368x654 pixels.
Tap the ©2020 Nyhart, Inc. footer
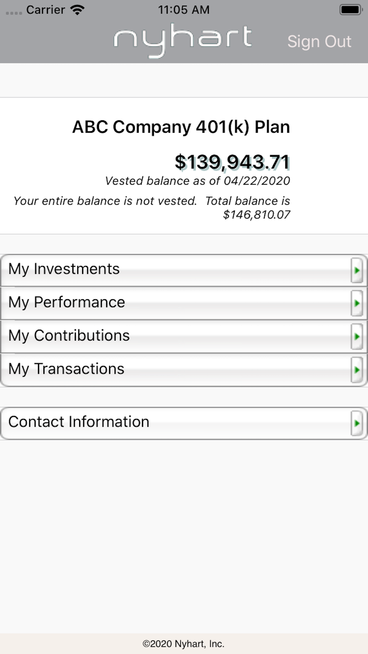tap(183, 644)
